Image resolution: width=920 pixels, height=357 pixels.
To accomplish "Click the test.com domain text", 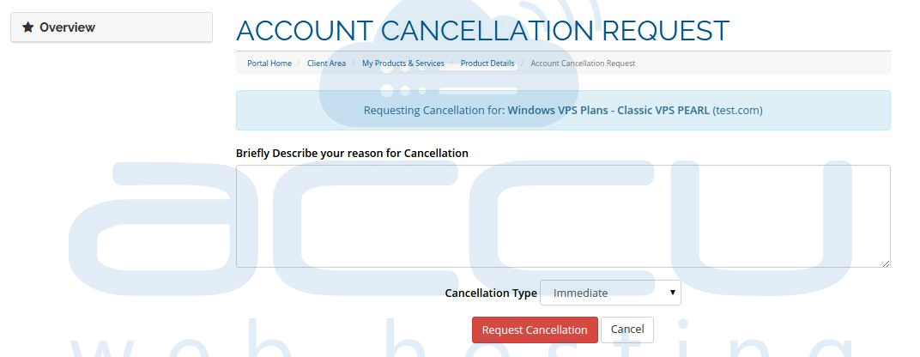I will point(737,111).
